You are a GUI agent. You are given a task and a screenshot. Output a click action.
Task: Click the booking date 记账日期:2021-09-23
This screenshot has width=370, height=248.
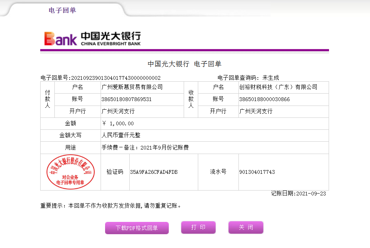click(298, 194)
